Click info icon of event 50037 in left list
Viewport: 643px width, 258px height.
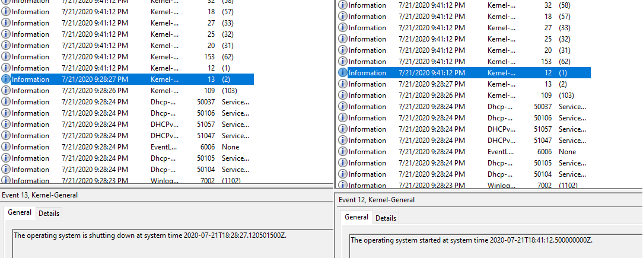tap(6, 101)
